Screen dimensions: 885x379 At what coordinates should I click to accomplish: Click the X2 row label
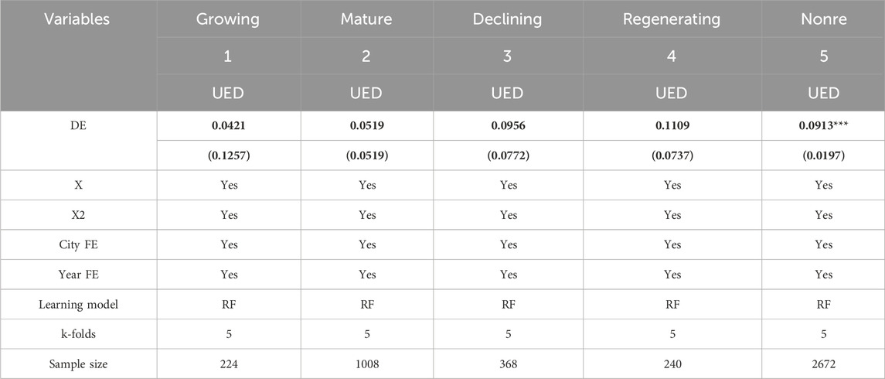point(79,215)
